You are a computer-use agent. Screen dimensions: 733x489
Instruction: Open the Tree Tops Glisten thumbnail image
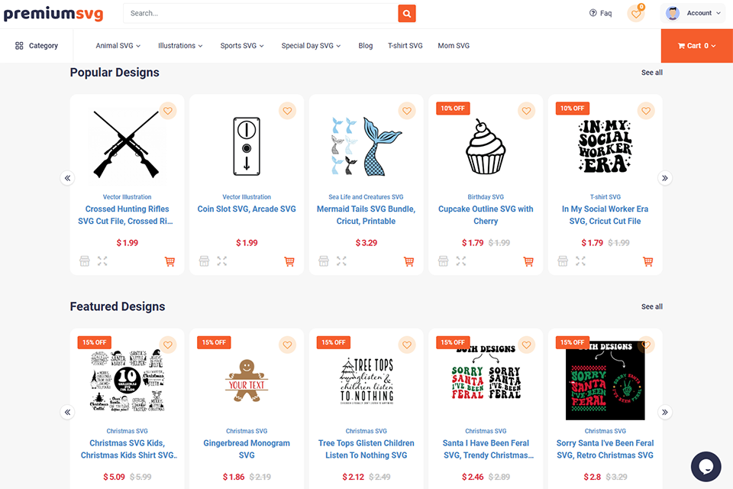(366, 380)
